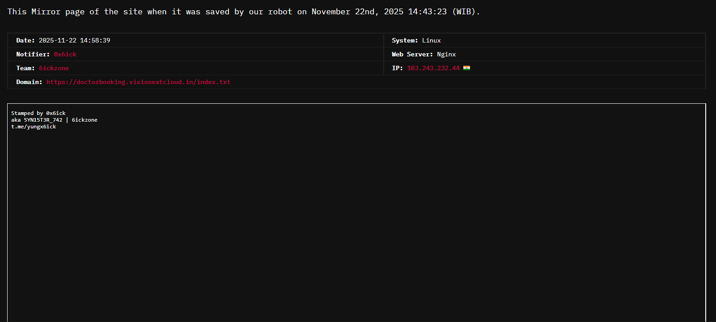This screenshot has height=322, width=716.
Task: Click the t.me/yungx6ick text in mirror
Action: coord(34,127)
